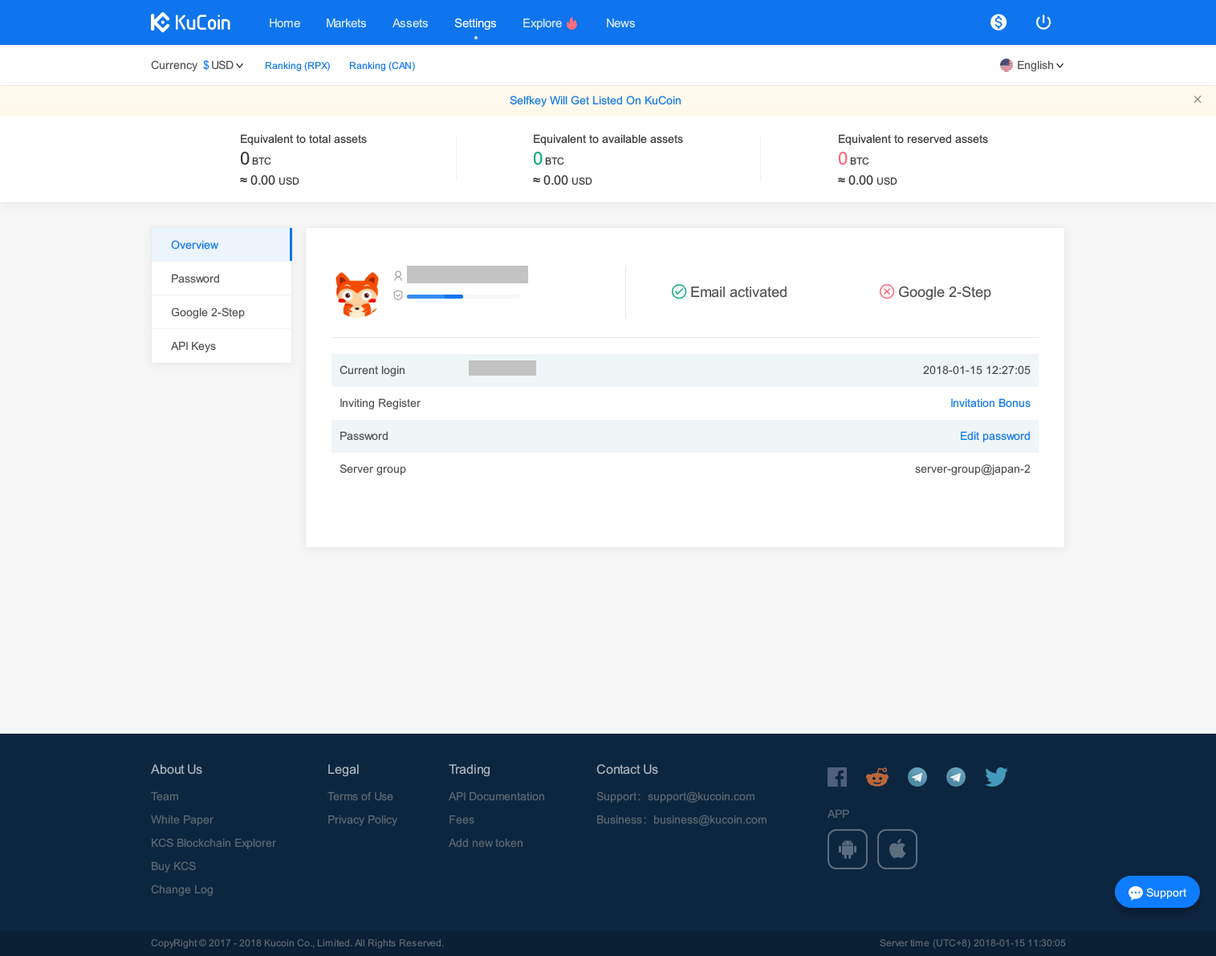Open the first Telegram icon
Viewport: 1216px width, 956px height.
click(917, 777)
